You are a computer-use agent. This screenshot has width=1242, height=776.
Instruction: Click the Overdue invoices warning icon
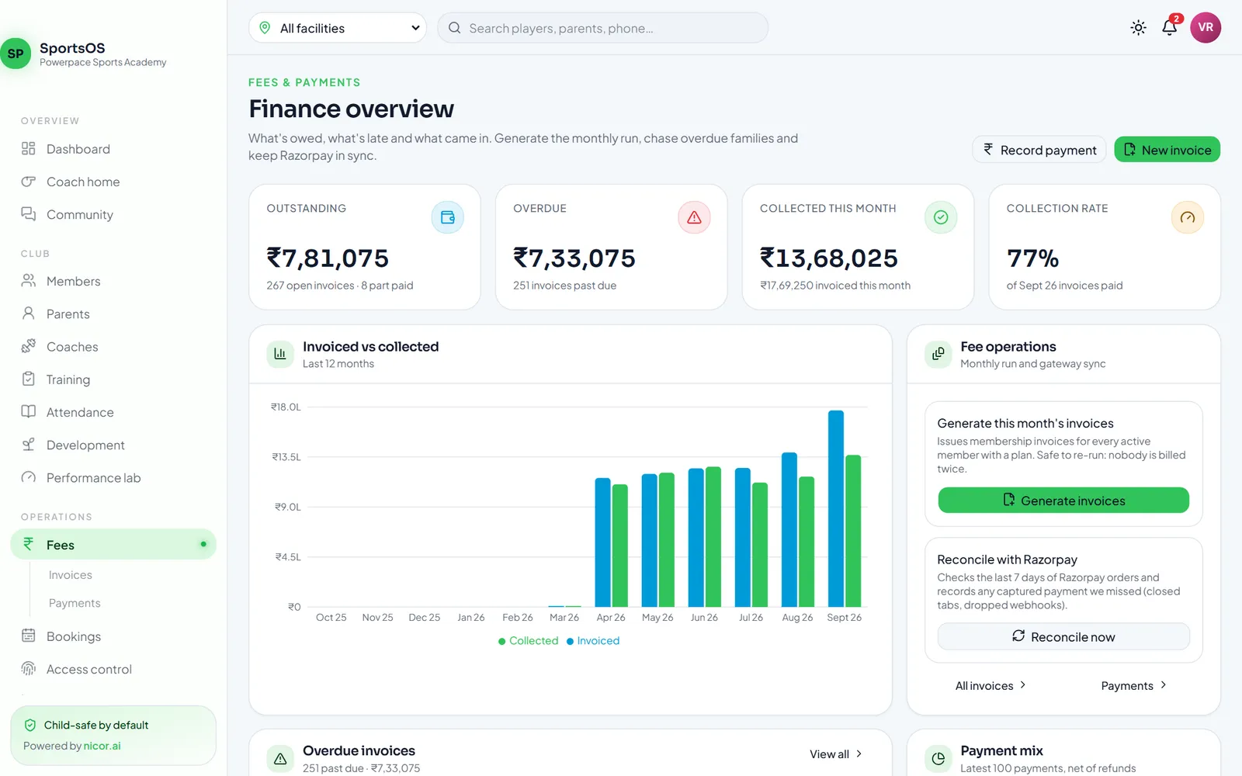[x=280, y=758]
